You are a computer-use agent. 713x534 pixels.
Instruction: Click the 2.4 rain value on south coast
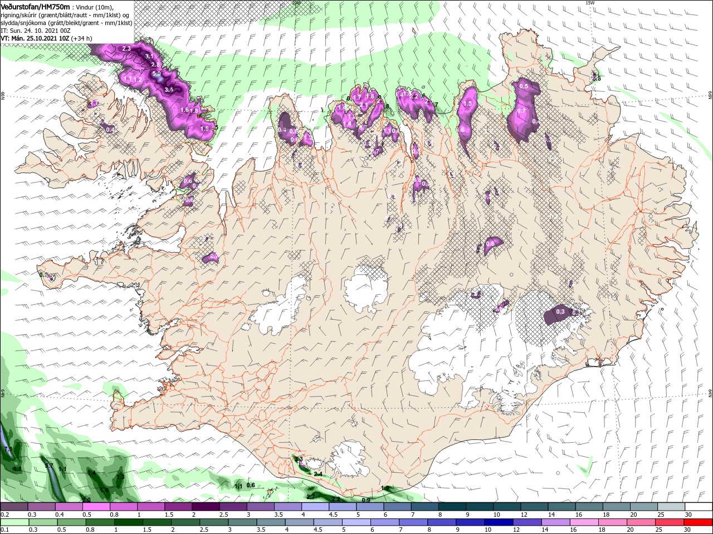318,474
